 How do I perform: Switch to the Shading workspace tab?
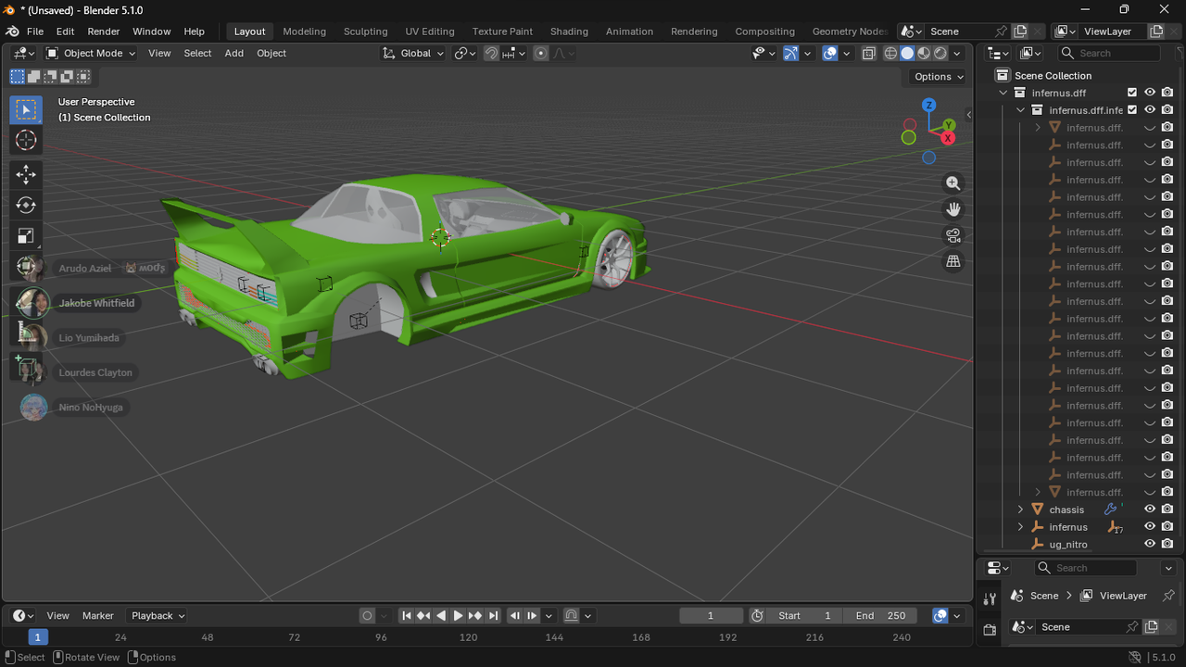(569, 31)
